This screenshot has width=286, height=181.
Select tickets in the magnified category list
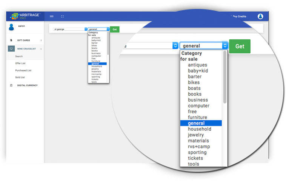click(195, 158)
